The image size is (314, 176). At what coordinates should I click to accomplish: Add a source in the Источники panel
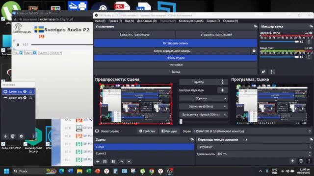pyautogui.click(x=5, y=136)
